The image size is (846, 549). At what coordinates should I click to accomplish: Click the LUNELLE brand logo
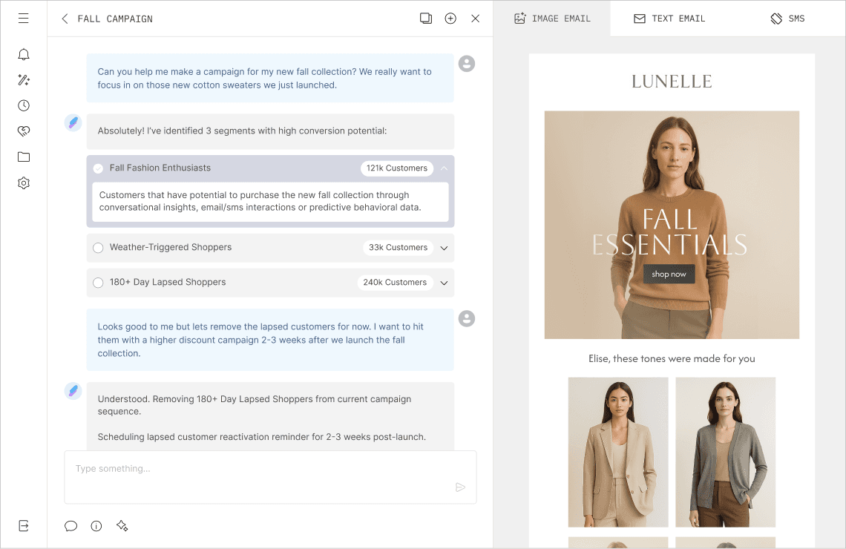coord(672,82)
